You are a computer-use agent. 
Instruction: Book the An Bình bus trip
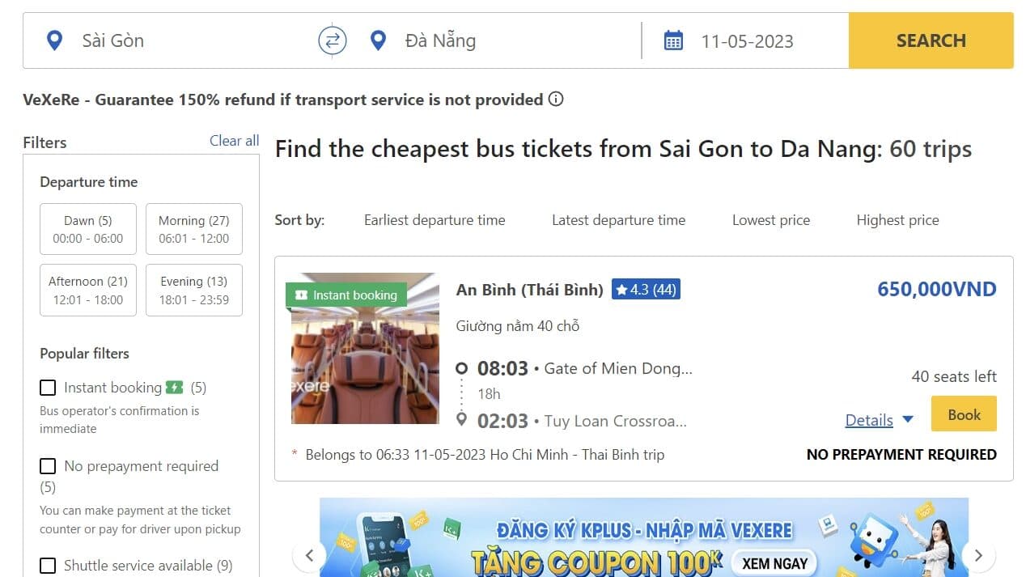pyautogui.click(x=964, y=414)
